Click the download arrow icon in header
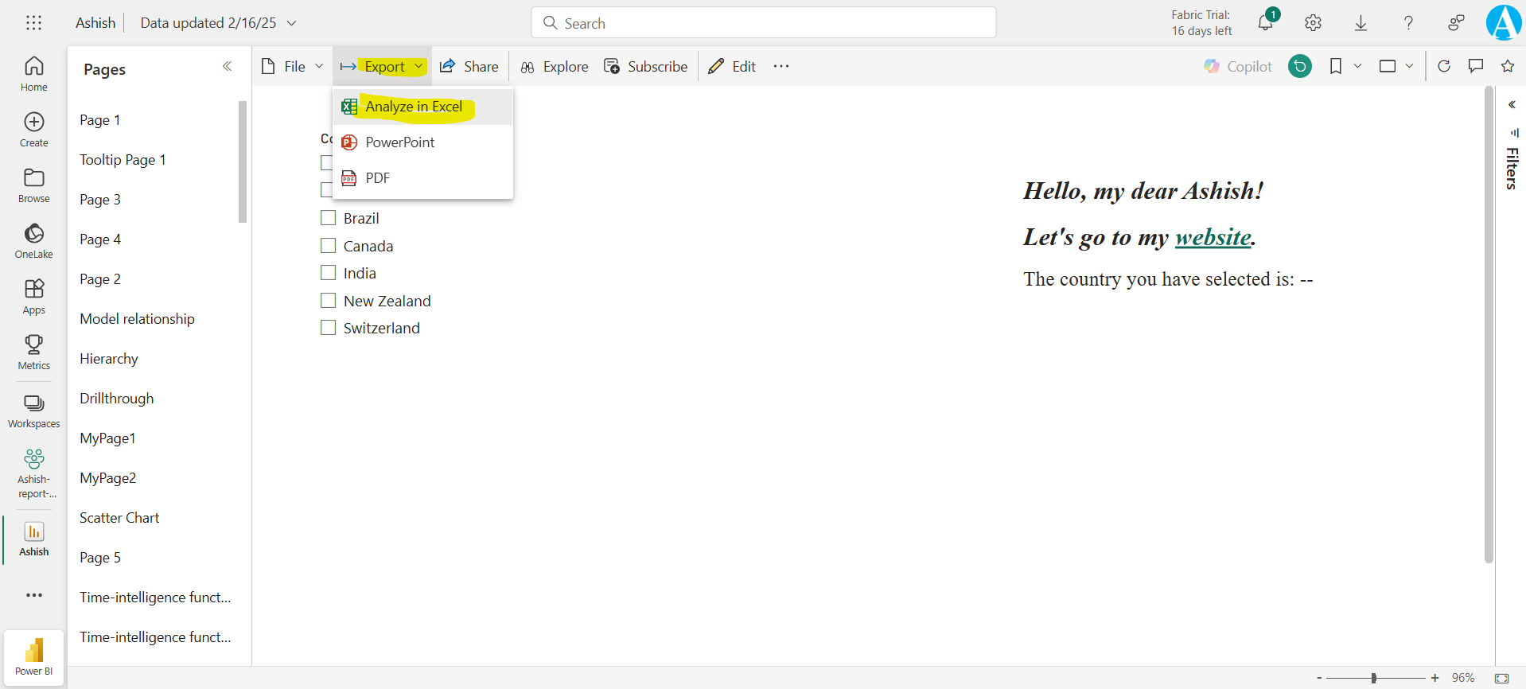The height and width of the screenshot is (689, 1526). (1361, 23)
